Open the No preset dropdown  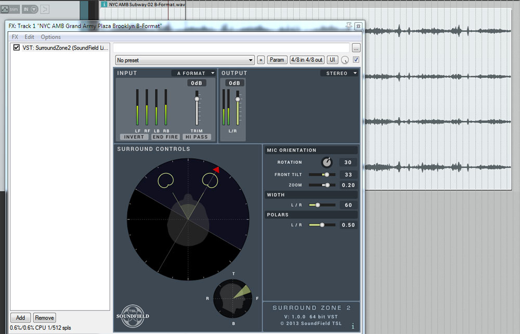coord(185,60)
